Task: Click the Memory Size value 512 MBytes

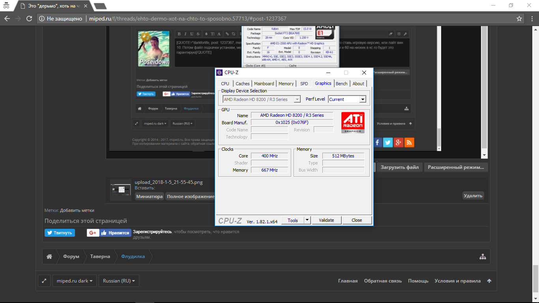Action: click(343, 156)
